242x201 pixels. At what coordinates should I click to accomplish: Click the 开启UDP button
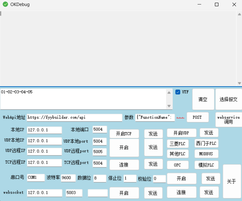click(182, 133)
